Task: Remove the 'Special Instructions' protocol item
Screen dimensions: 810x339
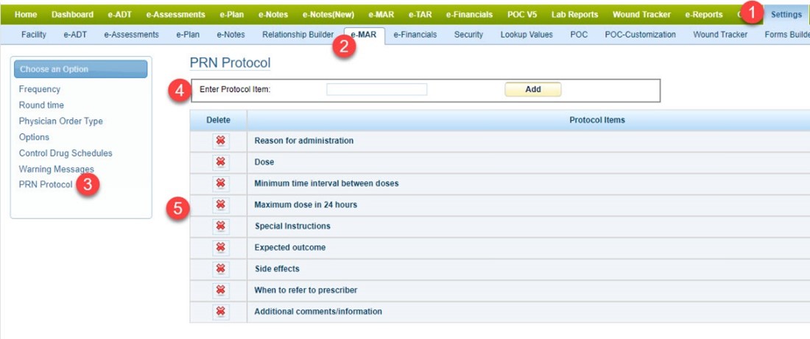Action: (x=220, y=226)
